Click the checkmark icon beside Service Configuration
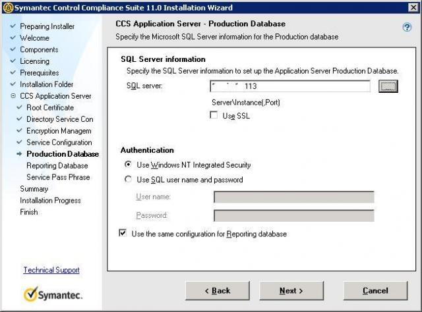Viewport: 422px width, 312px height. click(19, 142)
